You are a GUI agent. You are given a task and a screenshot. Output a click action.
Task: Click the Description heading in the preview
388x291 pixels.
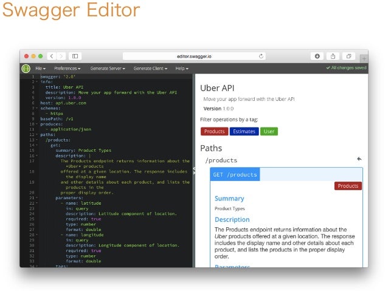point(232,219)
